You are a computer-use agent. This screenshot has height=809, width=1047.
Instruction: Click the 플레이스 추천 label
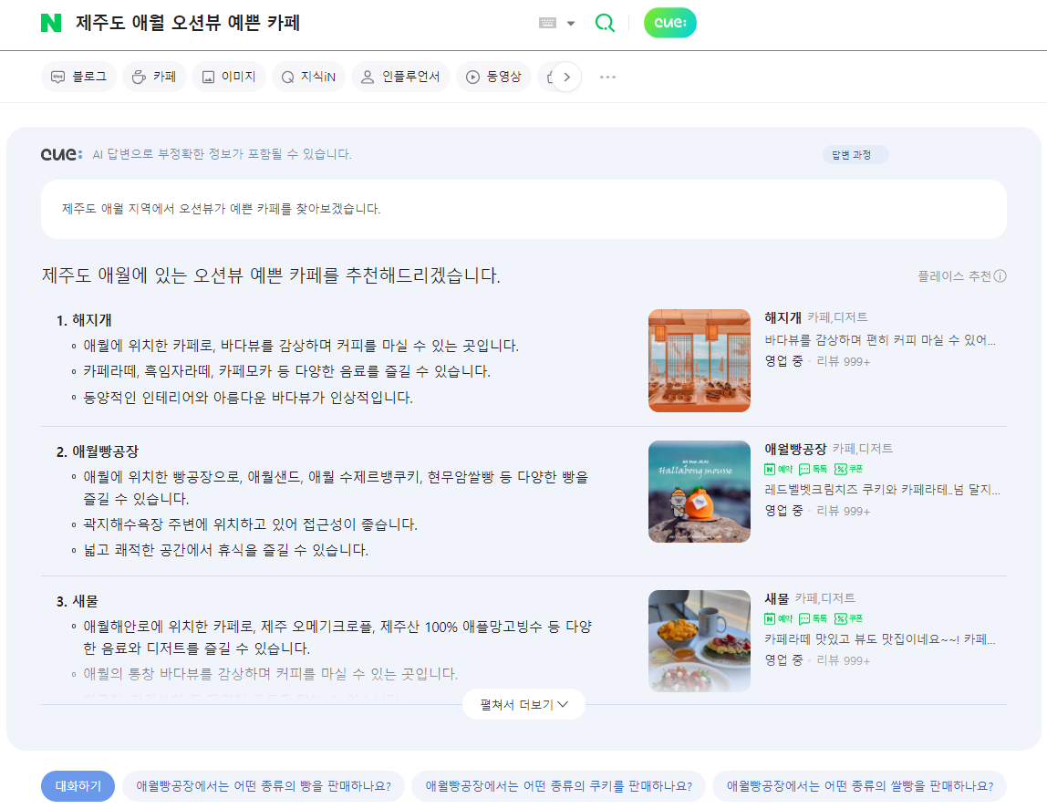point(954,276)
